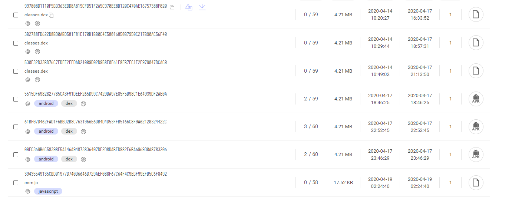Viewport: 512px width, 199px height.
Task: Check the com.js row checkbox
Action: [x=16, y=183]
